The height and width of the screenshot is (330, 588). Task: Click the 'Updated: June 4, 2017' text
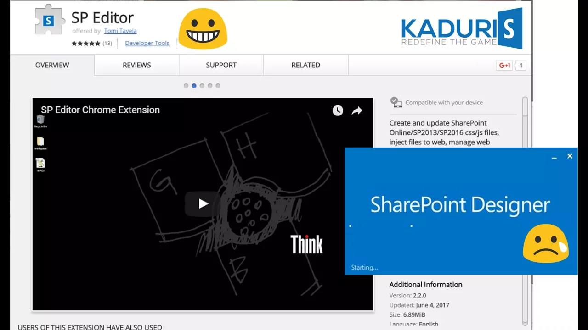tap(419, 305)
